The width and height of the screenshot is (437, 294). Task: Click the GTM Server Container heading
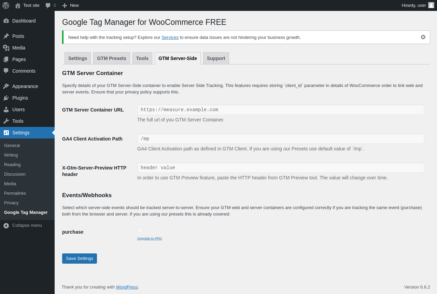pyautogui.click(x=93, y=73)
